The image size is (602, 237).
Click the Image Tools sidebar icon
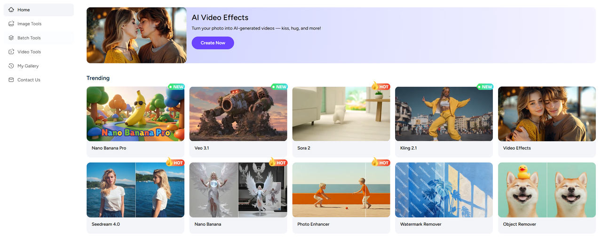(x=11, y=24)
